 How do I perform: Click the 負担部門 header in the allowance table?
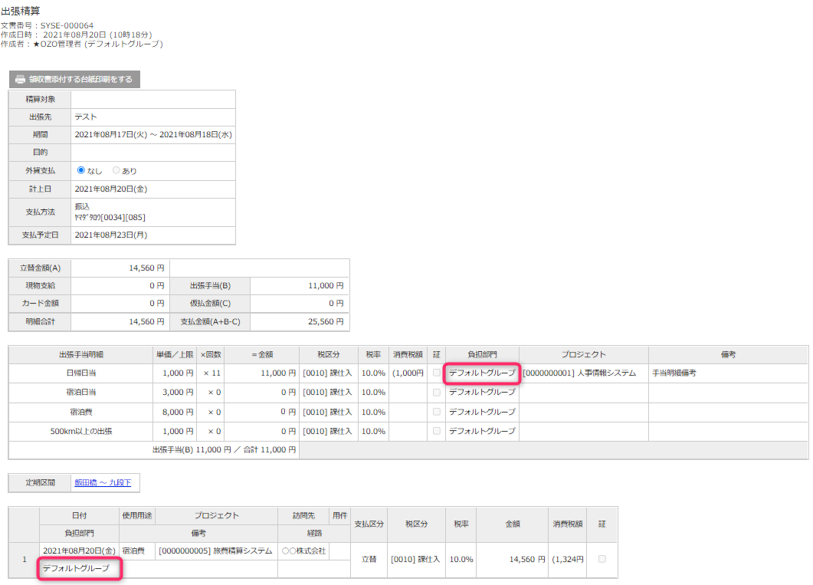[x=482, y=354]
